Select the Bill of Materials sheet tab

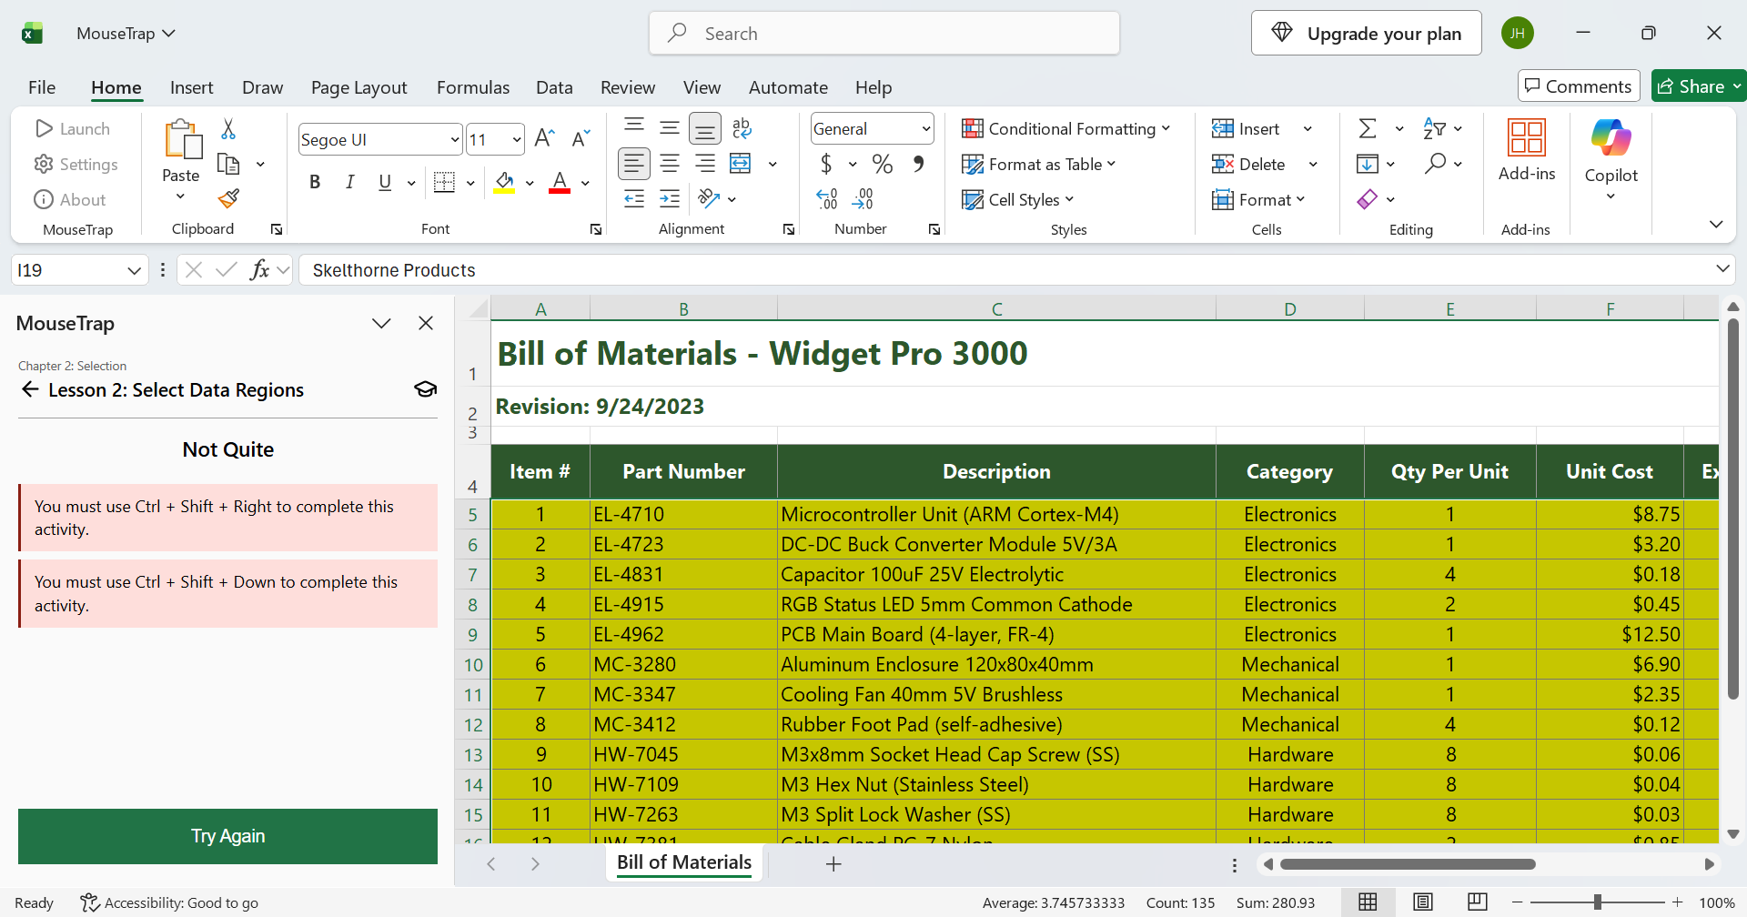tap(684, 862)
